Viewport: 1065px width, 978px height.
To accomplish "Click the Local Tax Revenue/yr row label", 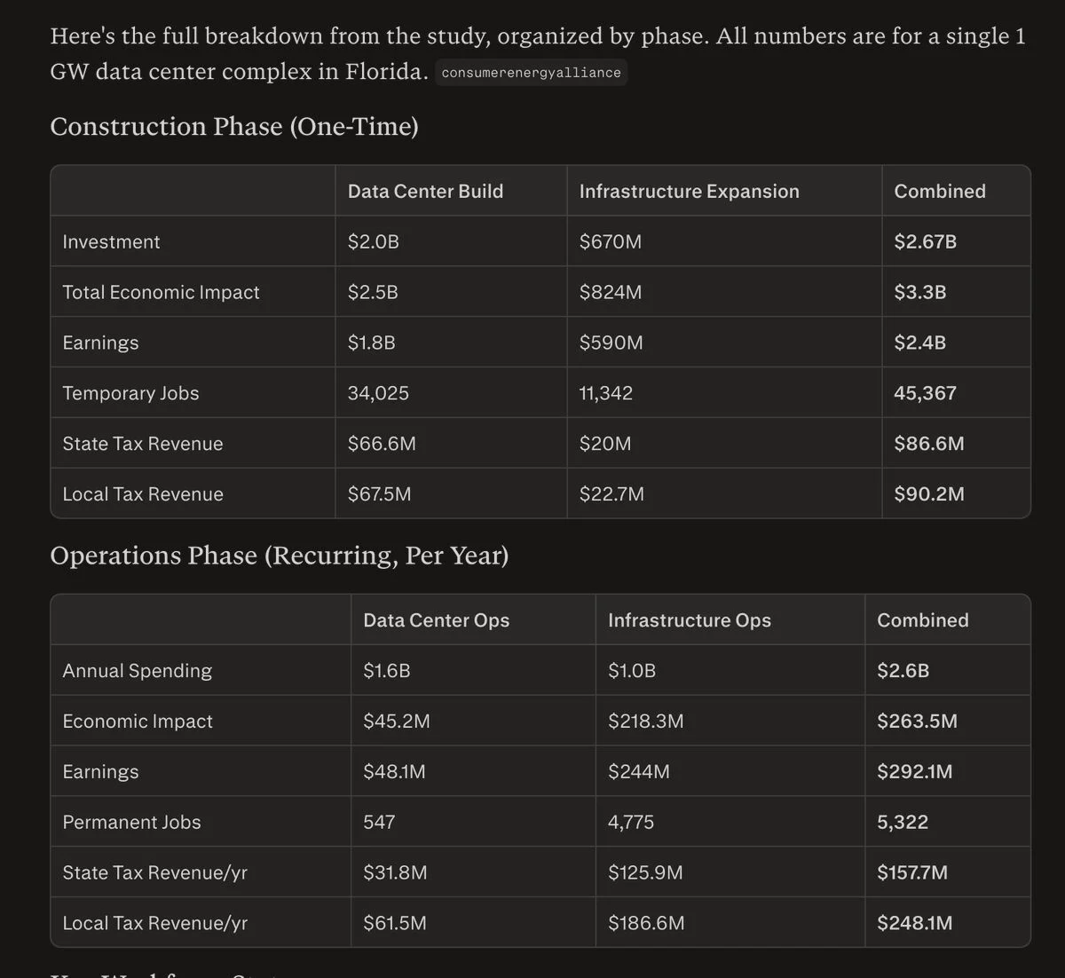I will click(x=154, y=924).
